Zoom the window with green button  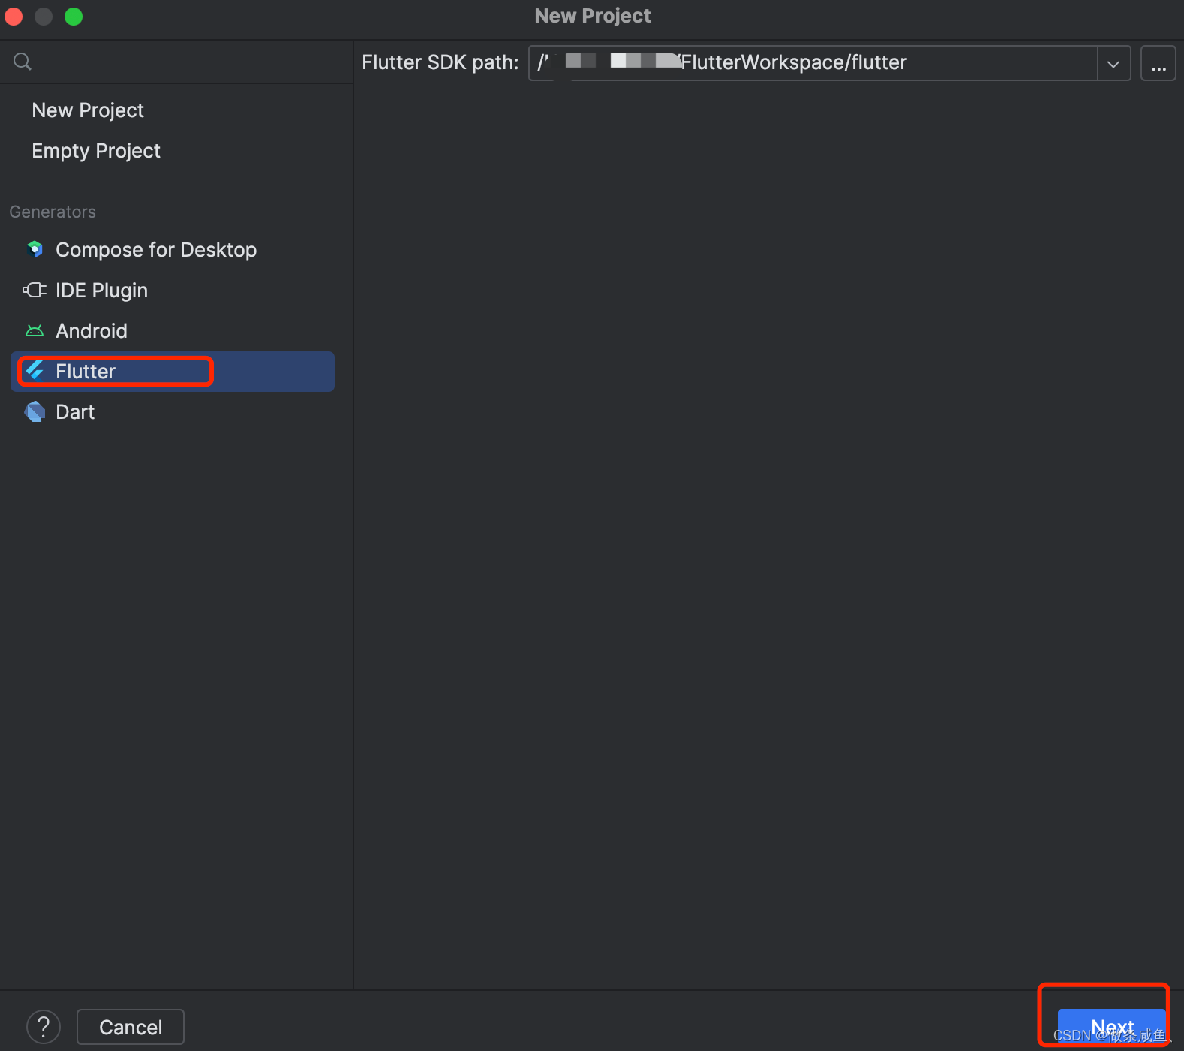pyautogui.click(x=74, y=16)
